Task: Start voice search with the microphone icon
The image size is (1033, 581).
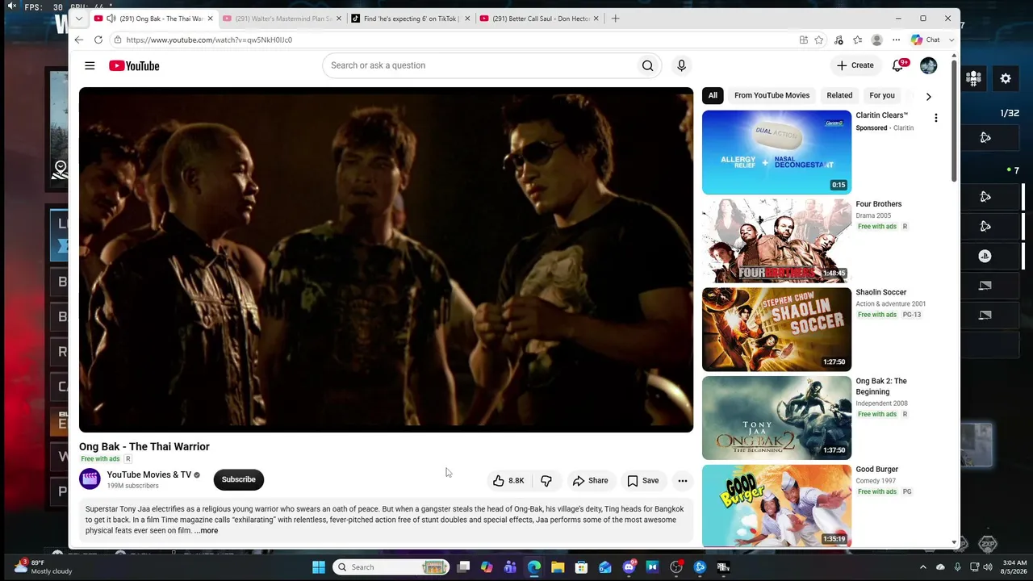Action: 681,65
